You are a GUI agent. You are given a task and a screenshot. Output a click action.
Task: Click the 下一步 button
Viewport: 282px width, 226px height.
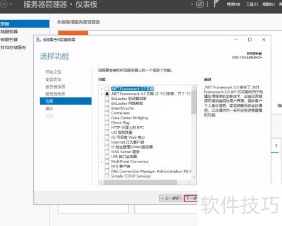[x=191, y=198]
